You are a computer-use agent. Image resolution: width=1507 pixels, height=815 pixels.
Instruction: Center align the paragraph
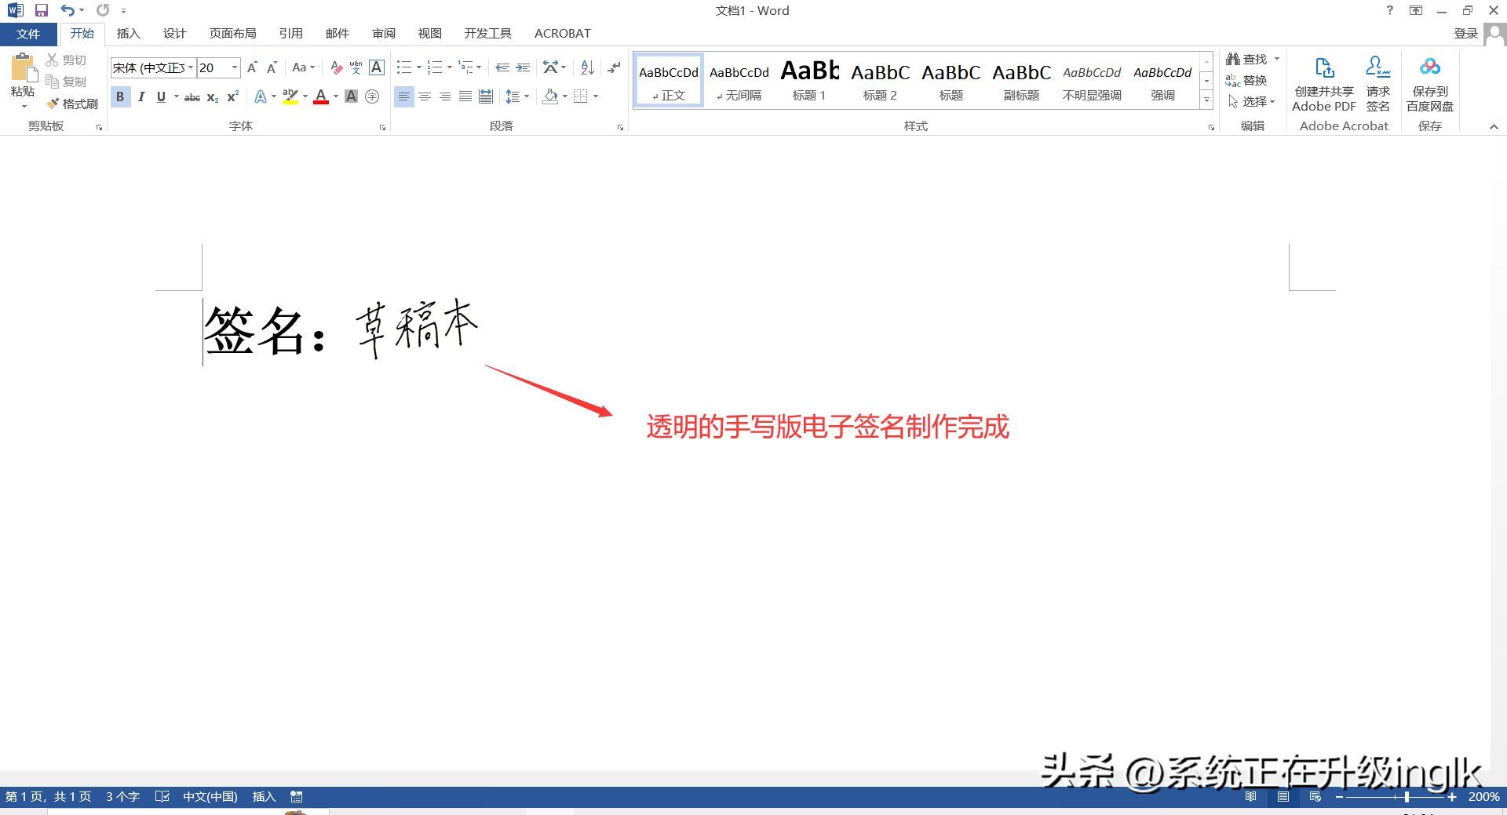pyautogui.click(x=425, y=96)
